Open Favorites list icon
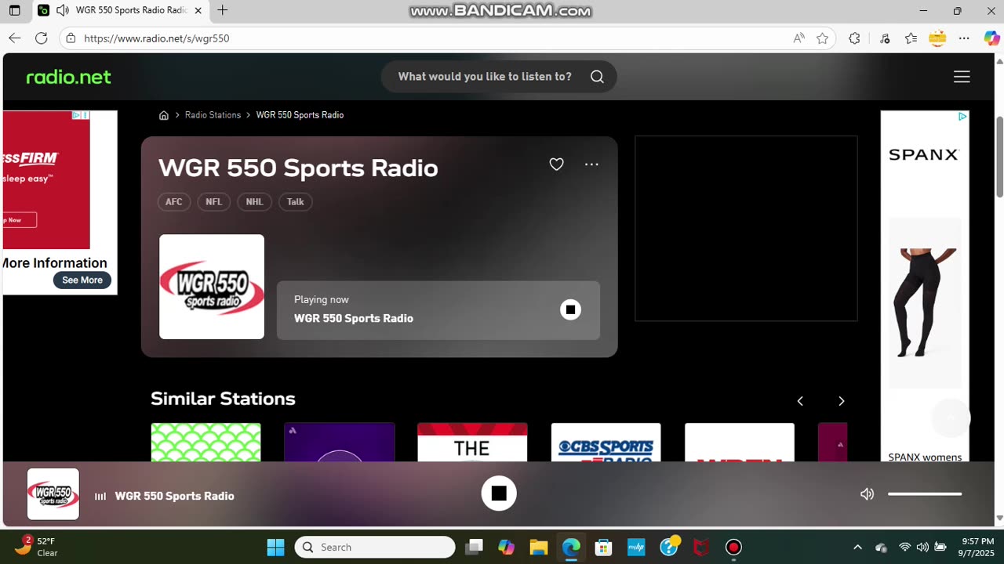Screen dimensions: 1004x564 pos(911,38)
